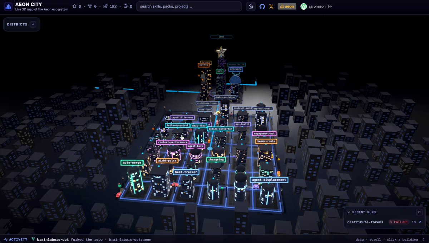Screen dimensions: 429x243
Task: Click the aeon badge button
Action: tap(287, 6)
